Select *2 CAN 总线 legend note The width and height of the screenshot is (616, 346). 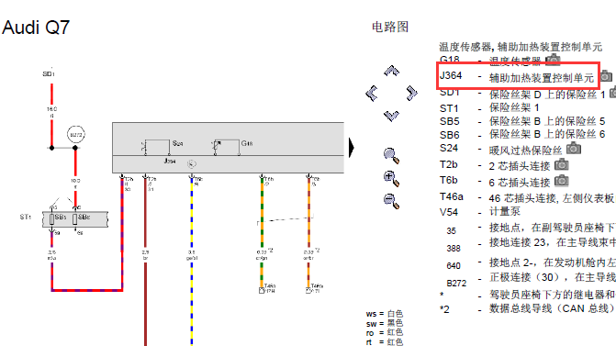[x=528, y=309]
